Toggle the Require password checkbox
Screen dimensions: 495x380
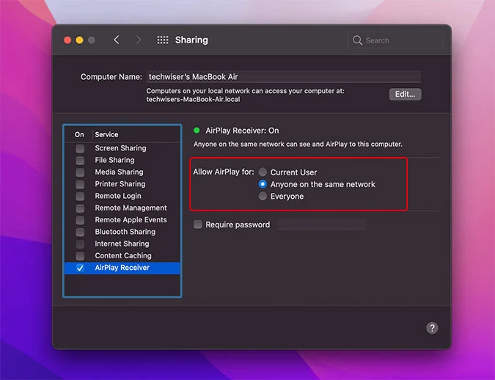[x=198, y=224]
